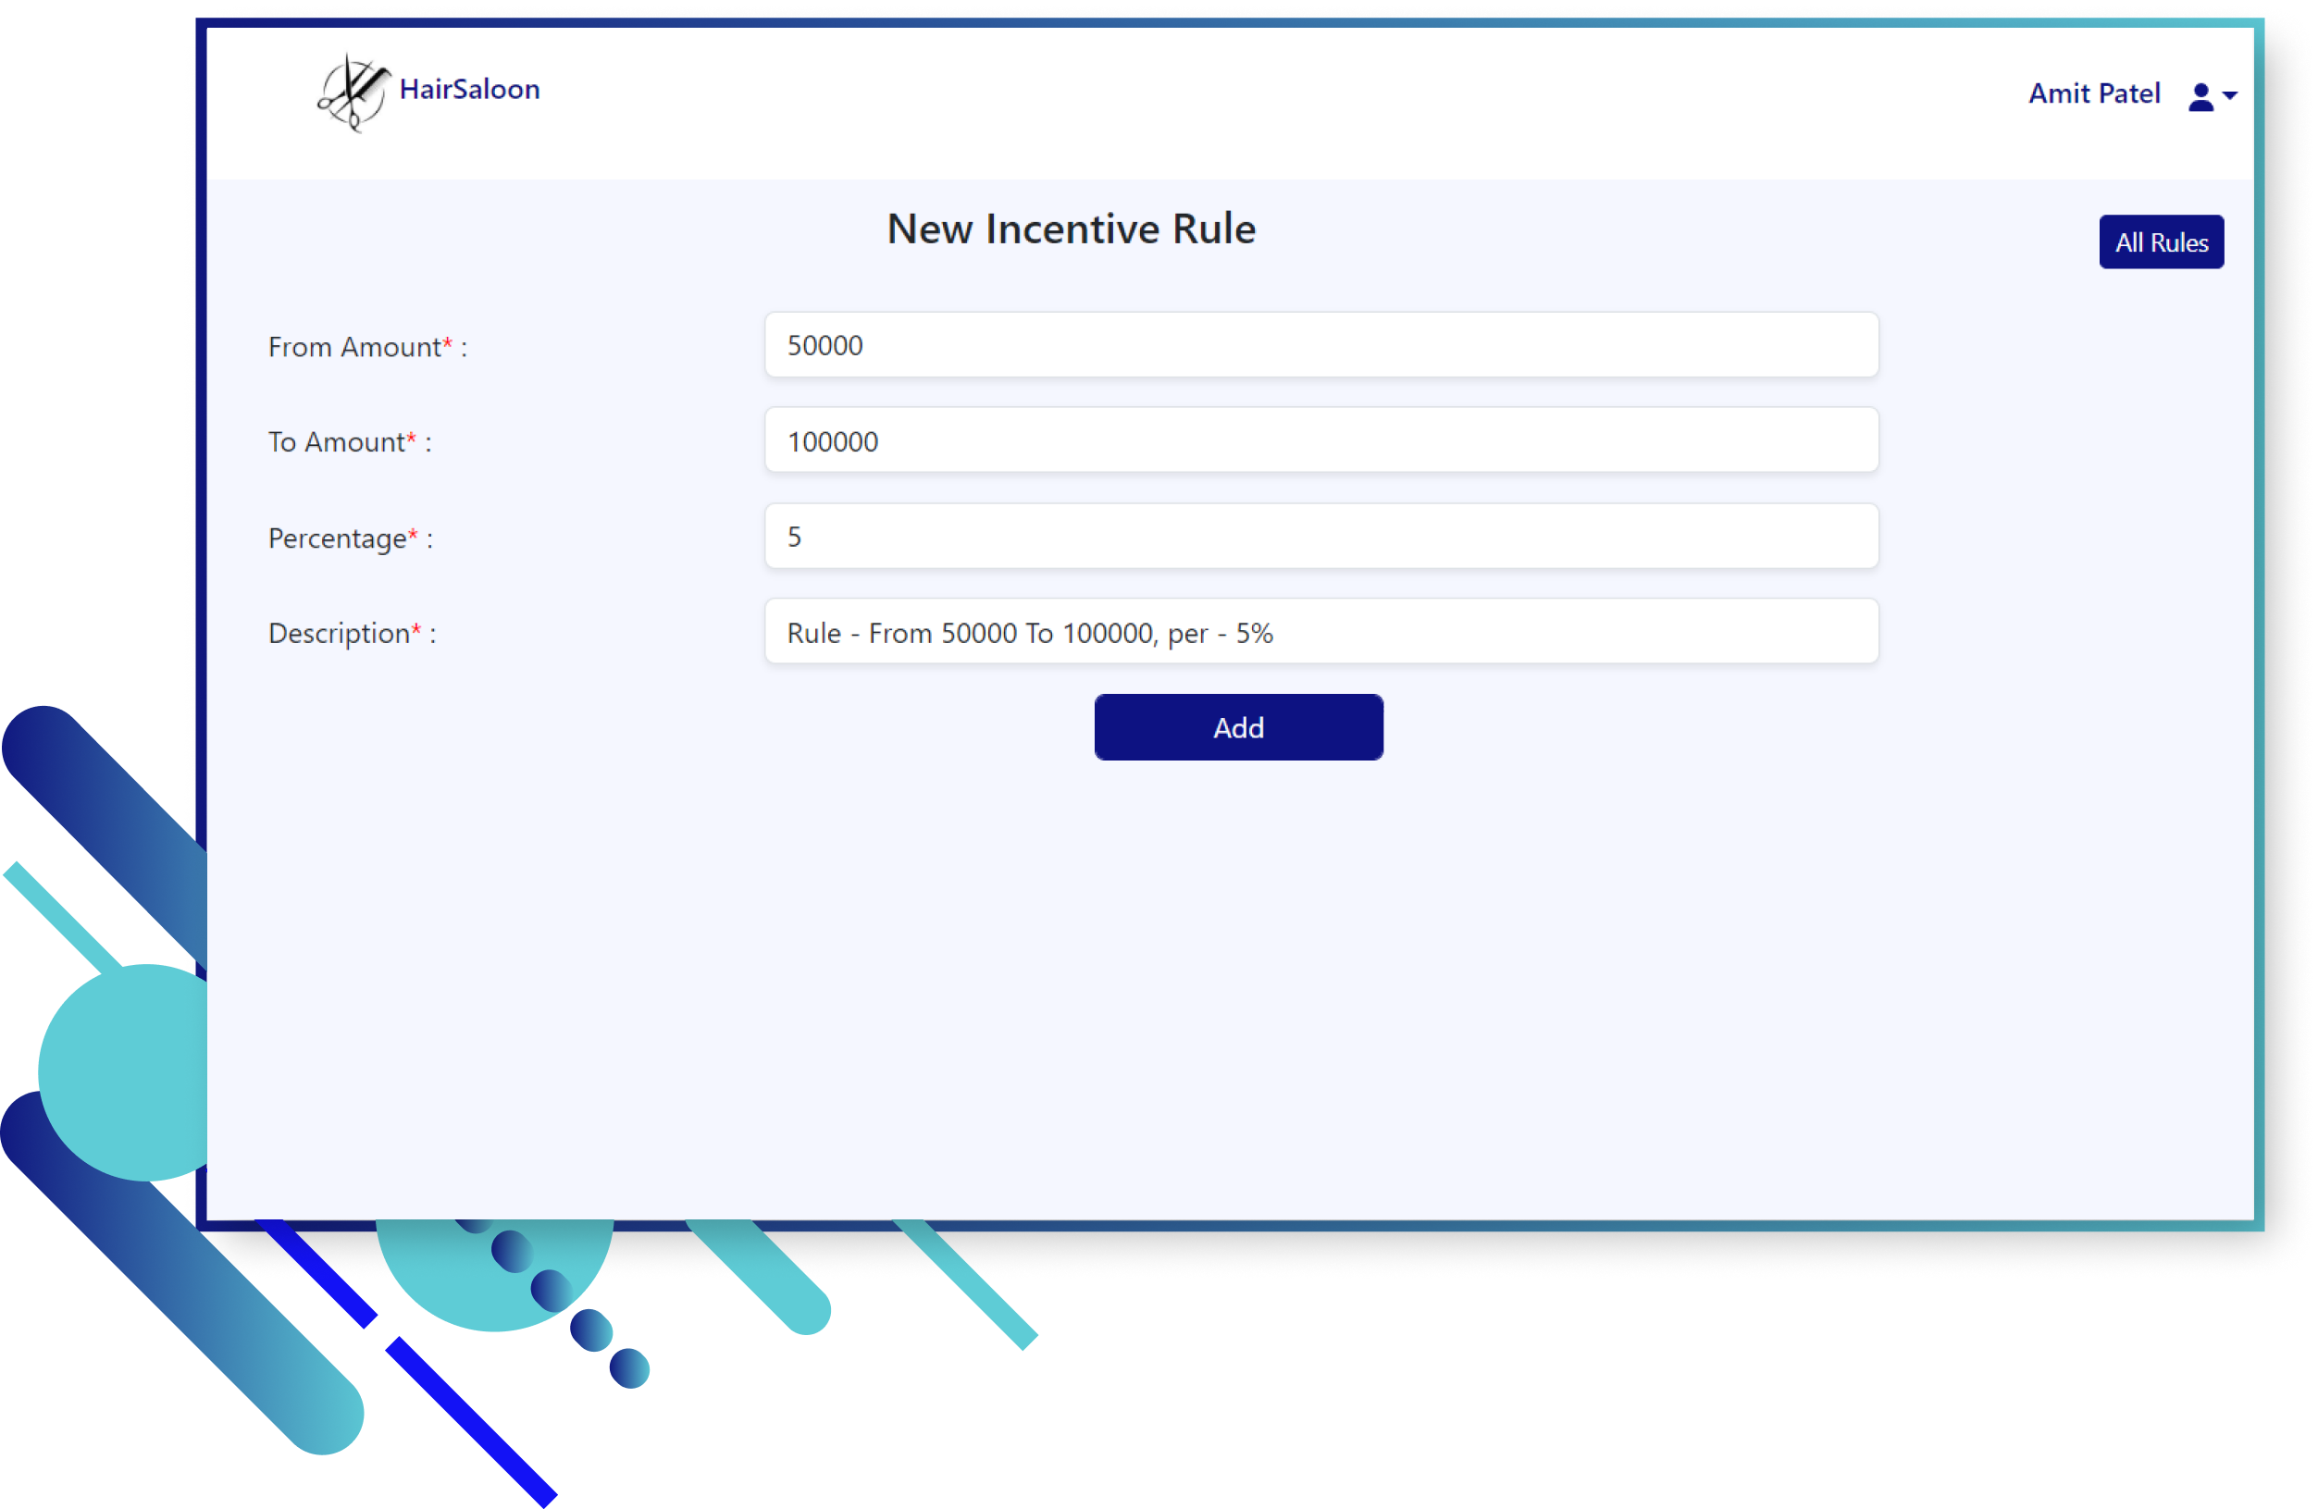2318x1509 pixels.
Task: Click the red asterisk after From Amount
Action: (448, 342)
